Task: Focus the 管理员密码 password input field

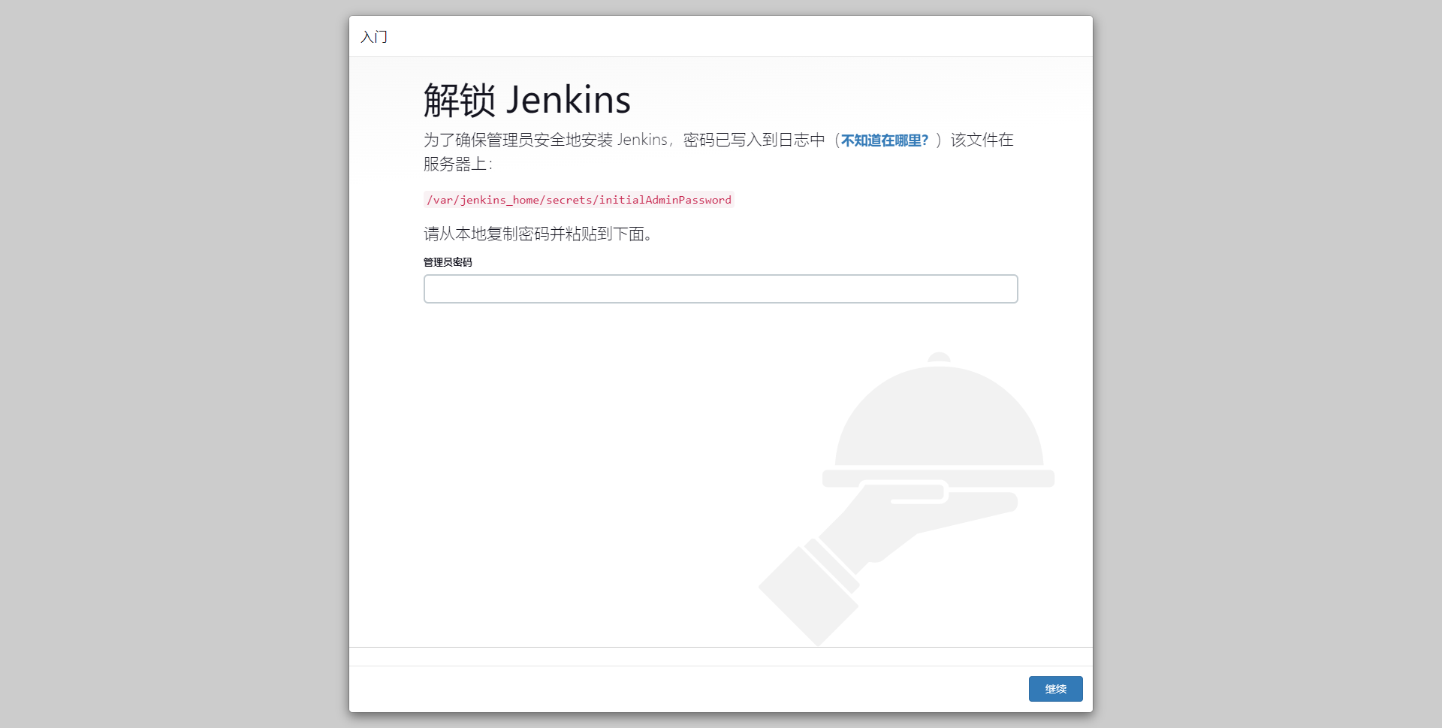Action: (x=721, y=288)
